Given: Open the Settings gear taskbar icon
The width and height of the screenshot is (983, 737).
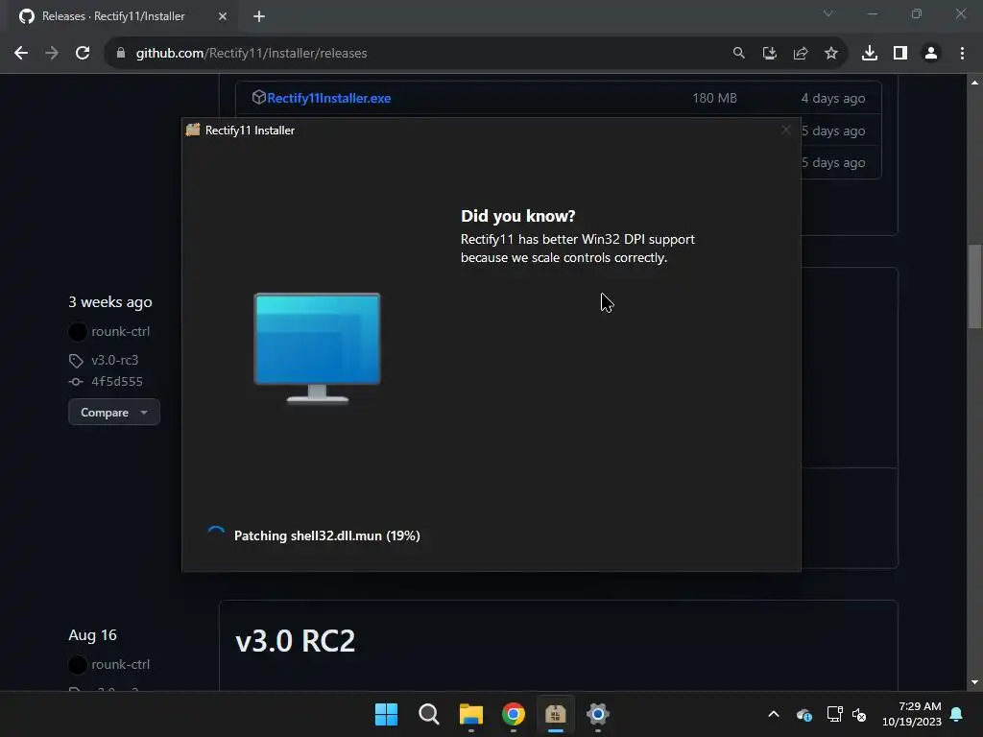Looking at the screenshot, I should 598,714.
